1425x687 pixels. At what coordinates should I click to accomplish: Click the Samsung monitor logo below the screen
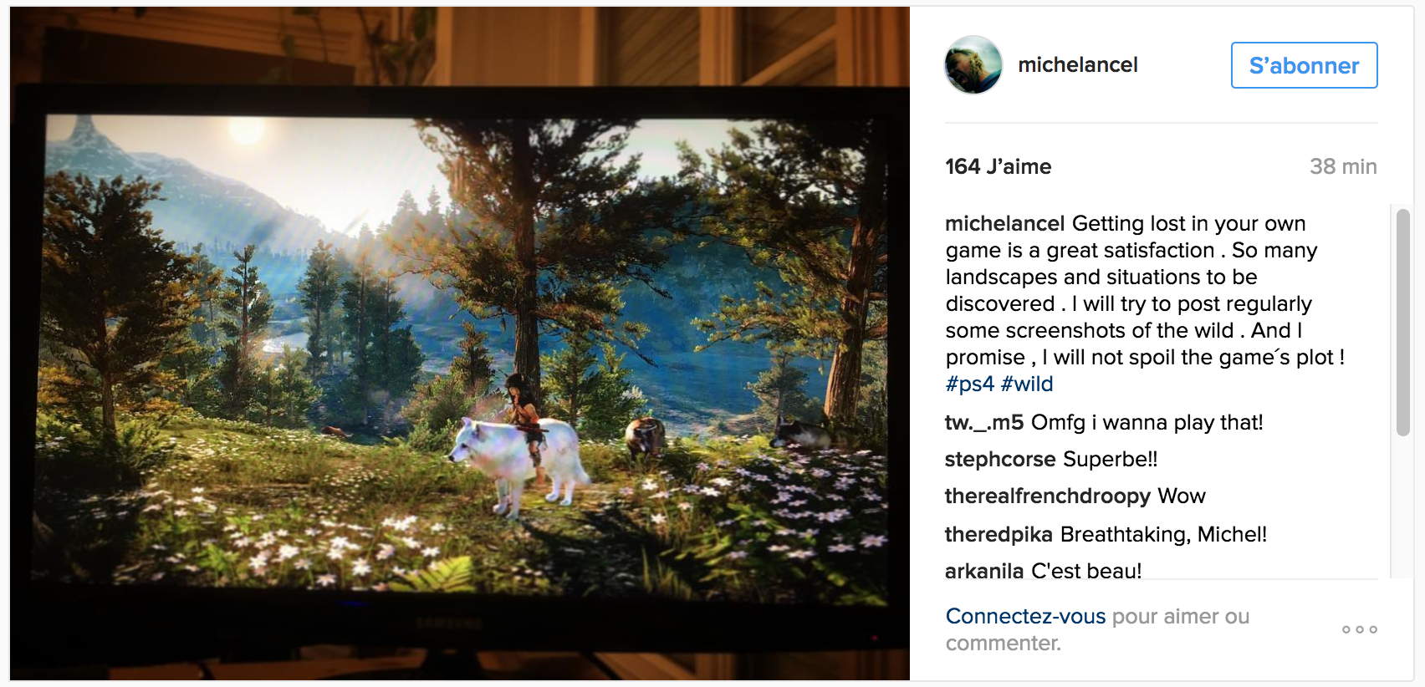449,623
